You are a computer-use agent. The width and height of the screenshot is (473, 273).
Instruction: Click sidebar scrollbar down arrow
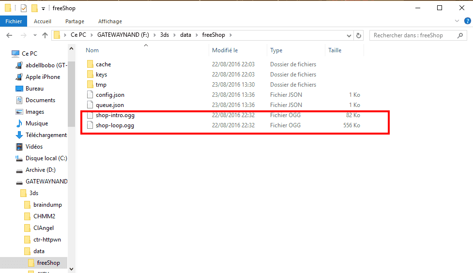pos(72,269)
